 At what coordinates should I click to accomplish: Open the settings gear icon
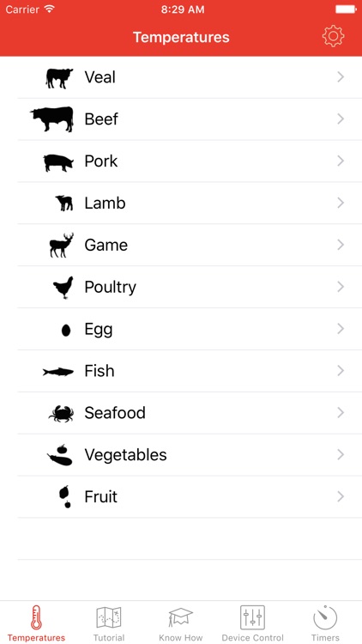click(333, 36)
